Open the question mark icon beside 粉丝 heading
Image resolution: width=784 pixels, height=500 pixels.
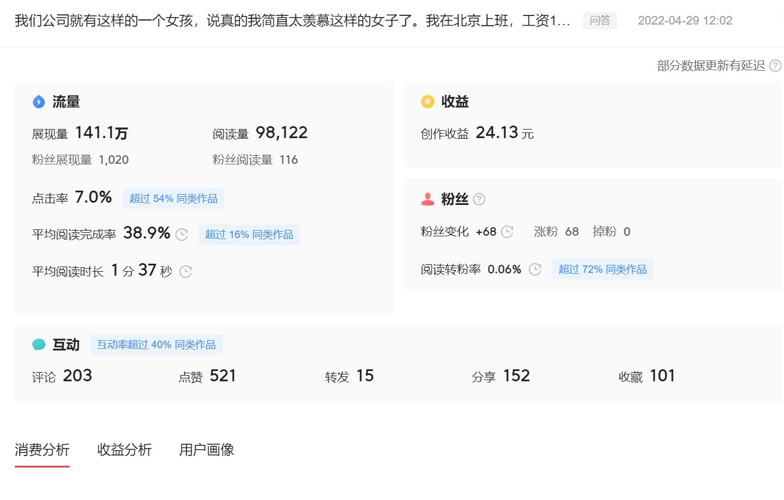[480, 199]
